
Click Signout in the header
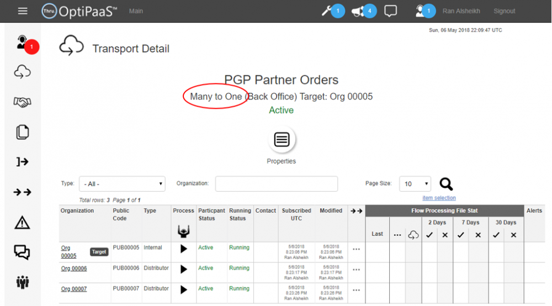tap(504, 11)
